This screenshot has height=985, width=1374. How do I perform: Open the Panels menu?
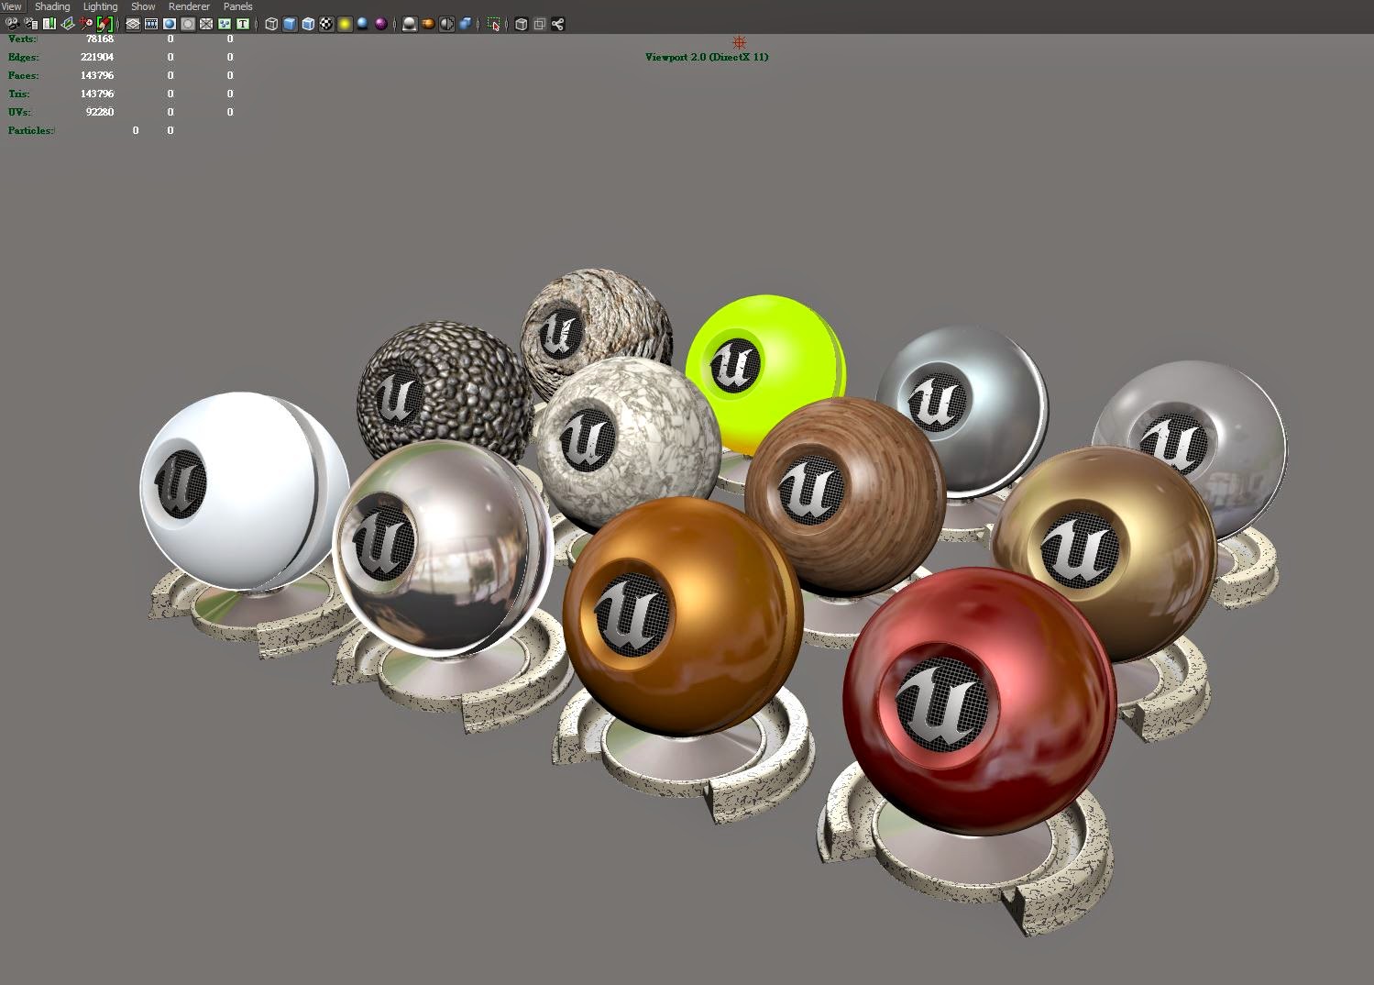click(237, 6)
